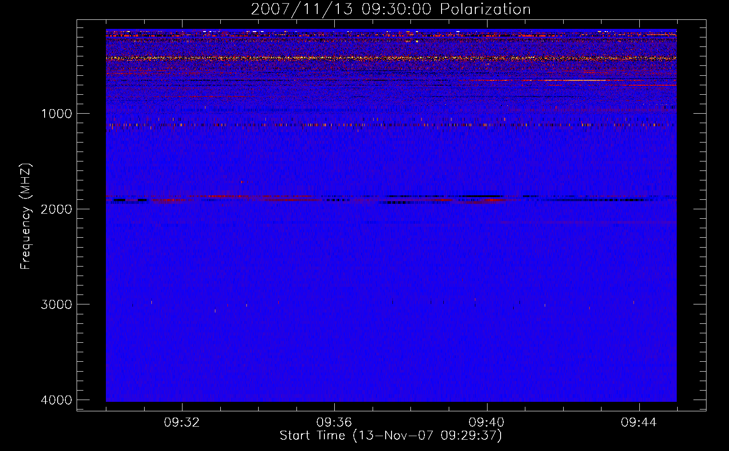Click the 1000 frequency tick label
729x451 pixels.
[56, 113]
